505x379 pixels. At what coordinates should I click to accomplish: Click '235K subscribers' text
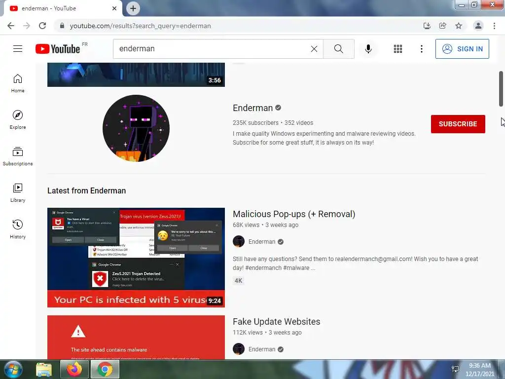pos(255,123)
